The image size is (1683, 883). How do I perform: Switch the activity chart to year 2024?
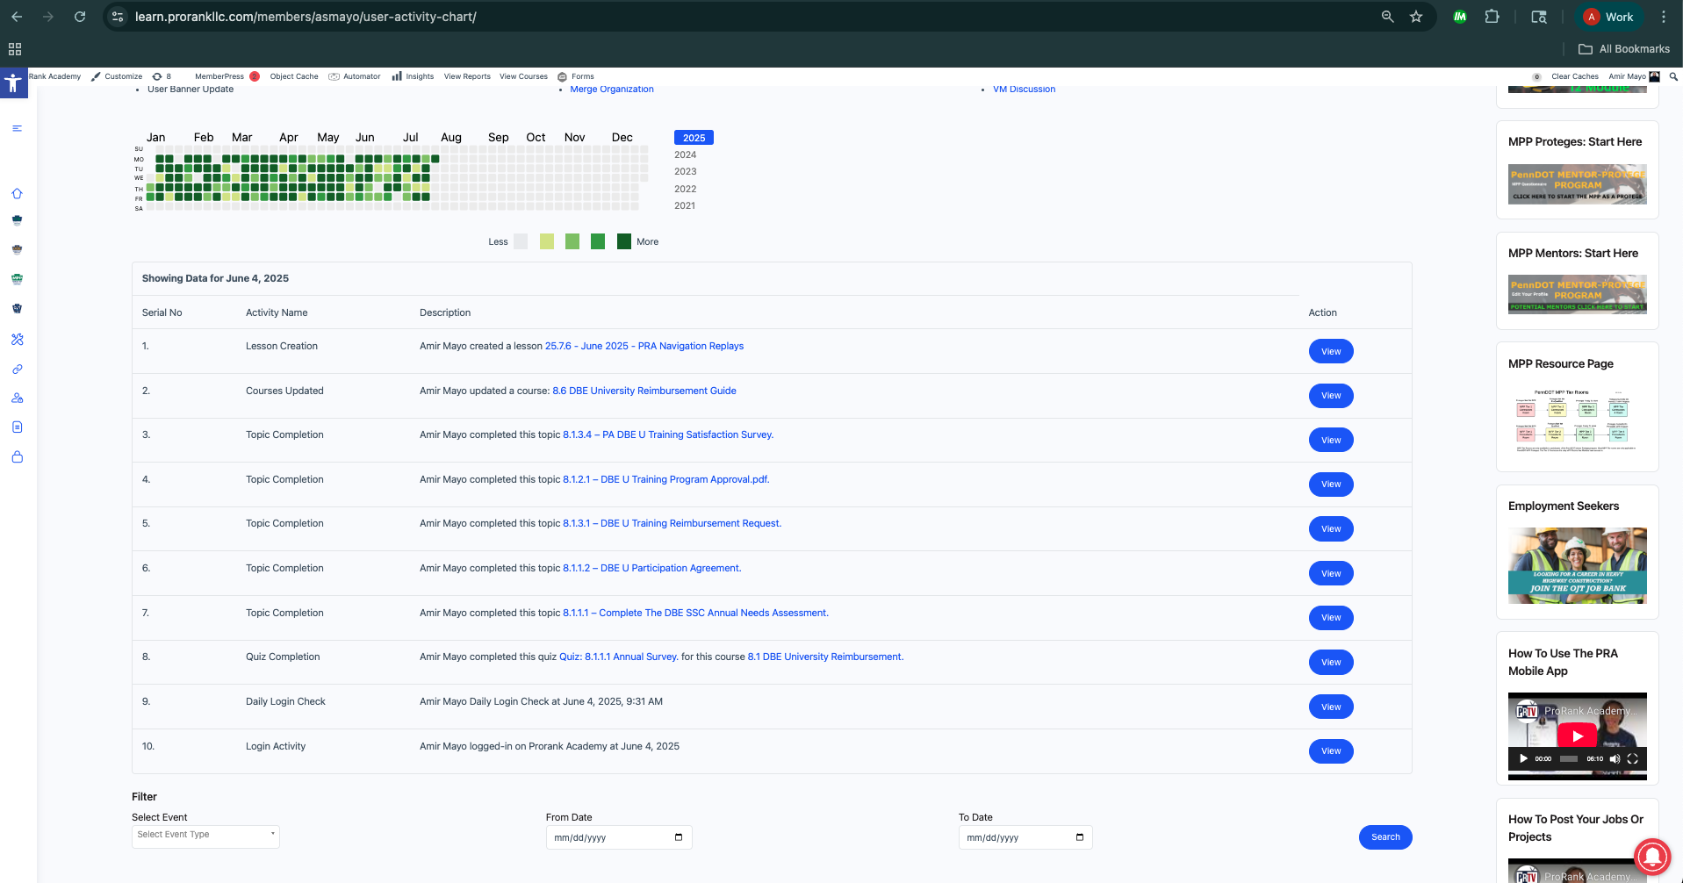[x=685, y=155]
